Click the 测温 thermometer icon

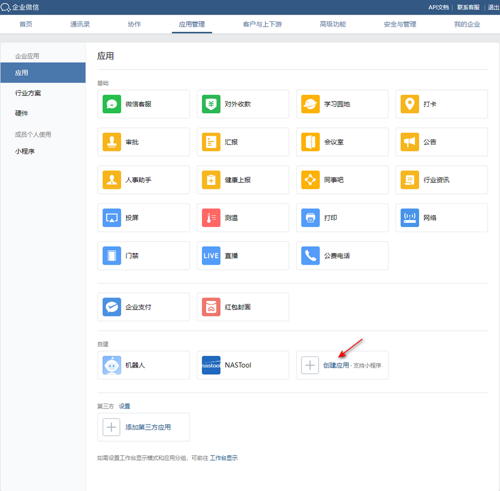pyautogui.click(x=211, y=218)
